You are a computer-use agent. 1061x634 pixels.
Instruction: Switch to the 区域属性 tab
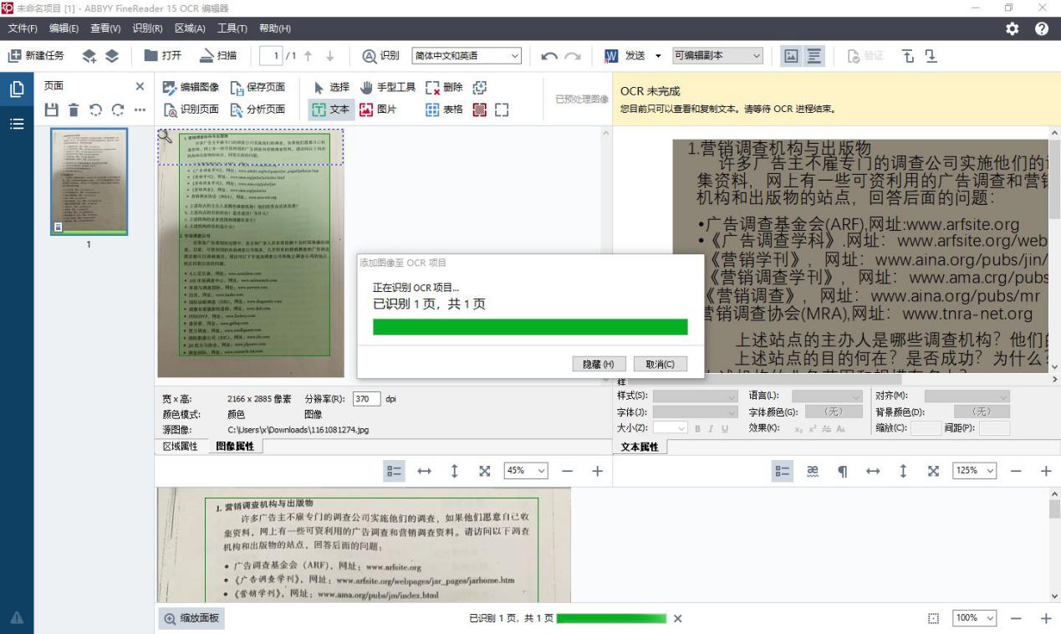[x=181, y=447]
